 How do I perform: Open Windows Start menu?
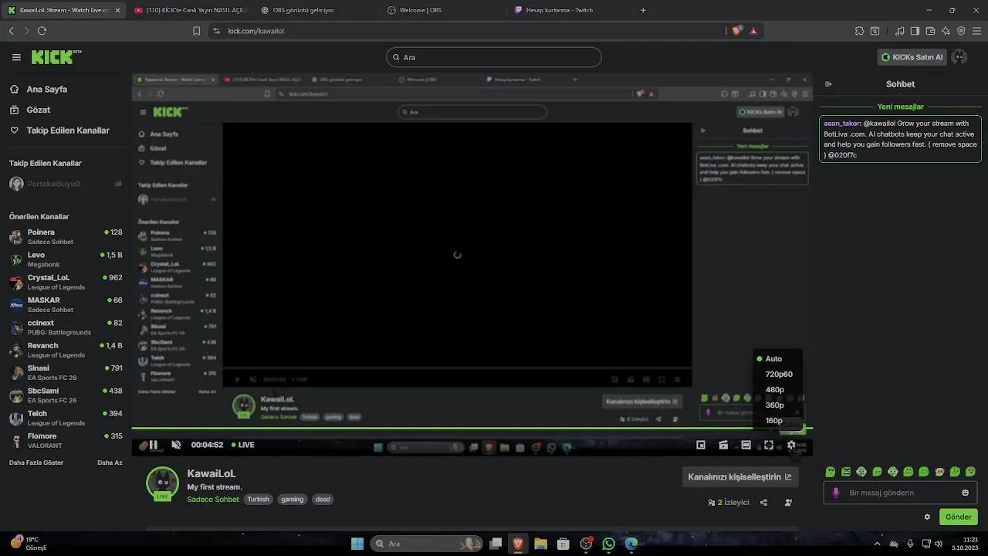(357, 544)
